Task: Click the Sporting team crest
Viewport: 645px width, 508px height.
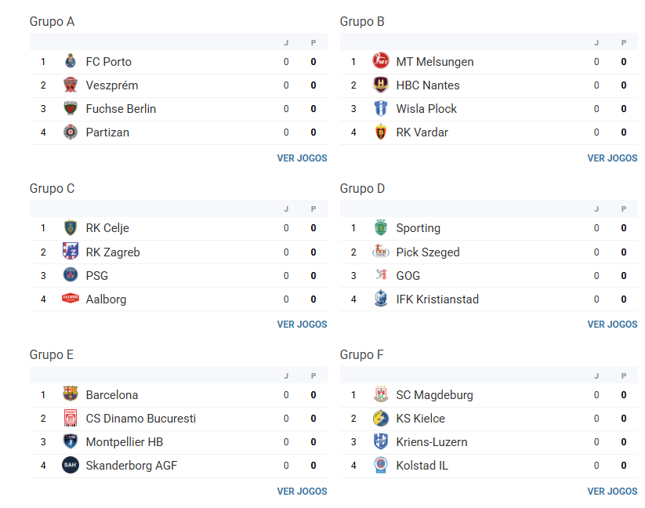Action: (x=381, y=227)
